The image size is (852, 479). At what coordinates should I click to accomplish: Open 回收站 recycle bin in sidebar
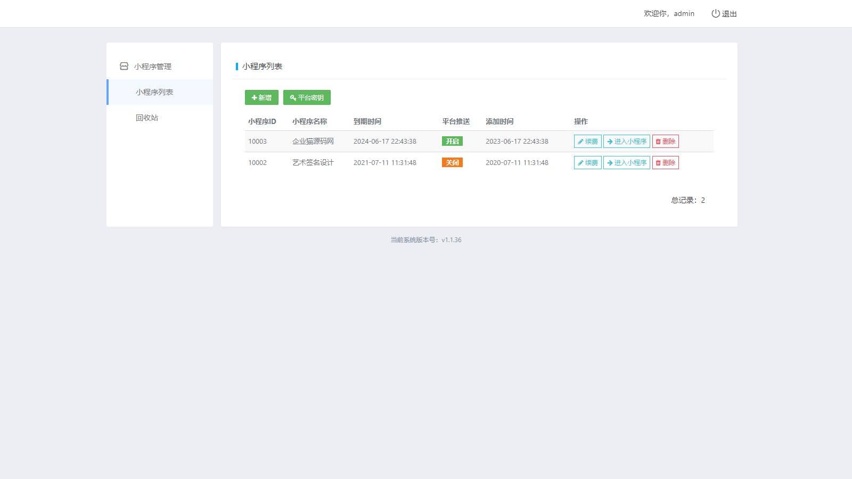(147, 118)
